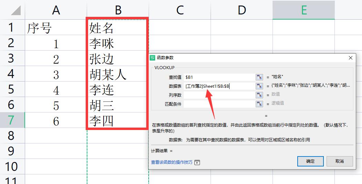Click range selector icon for 数据表 field
Viewport: 362px width, 184px height.
[259, 86]
